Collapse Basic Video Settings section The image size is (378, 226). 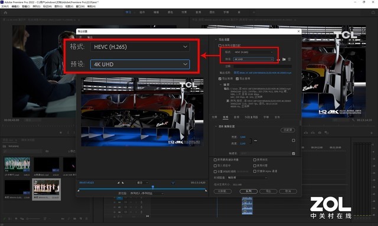point(216,126)
